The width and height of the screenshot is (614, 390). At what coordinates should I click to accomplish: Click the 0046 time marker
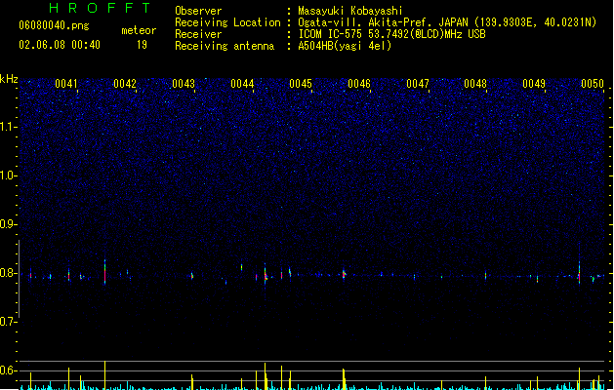pos(359,84)
